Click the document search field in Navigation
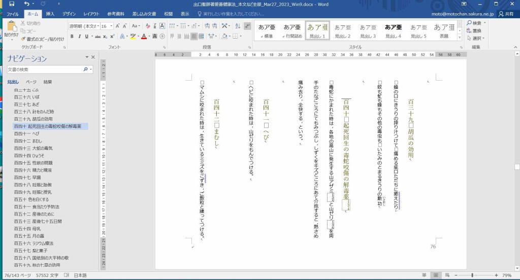This screenshot has width=520, height=280. (45, 69)
